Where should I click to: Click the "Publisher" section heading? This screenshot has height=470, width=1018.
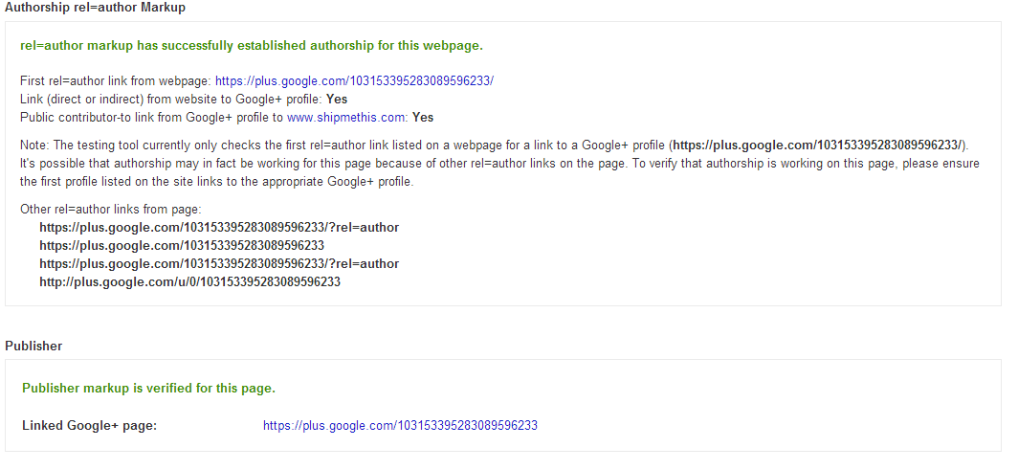click(33, 346)
